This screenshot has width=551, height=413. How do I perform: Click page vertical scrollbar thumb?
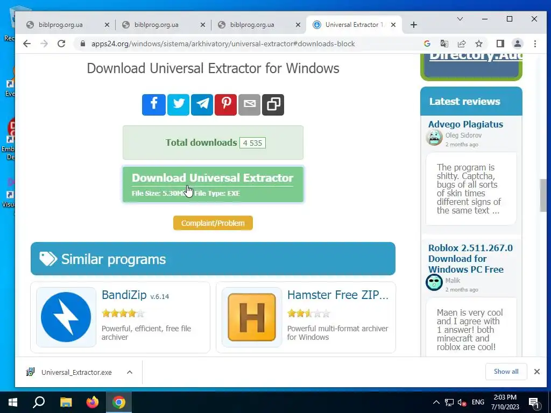(543, 195)
